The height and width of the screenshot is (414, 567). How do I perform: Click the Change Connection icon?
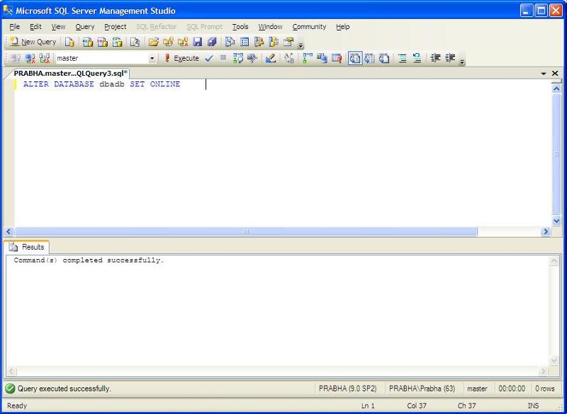click(x=45, y=59)
